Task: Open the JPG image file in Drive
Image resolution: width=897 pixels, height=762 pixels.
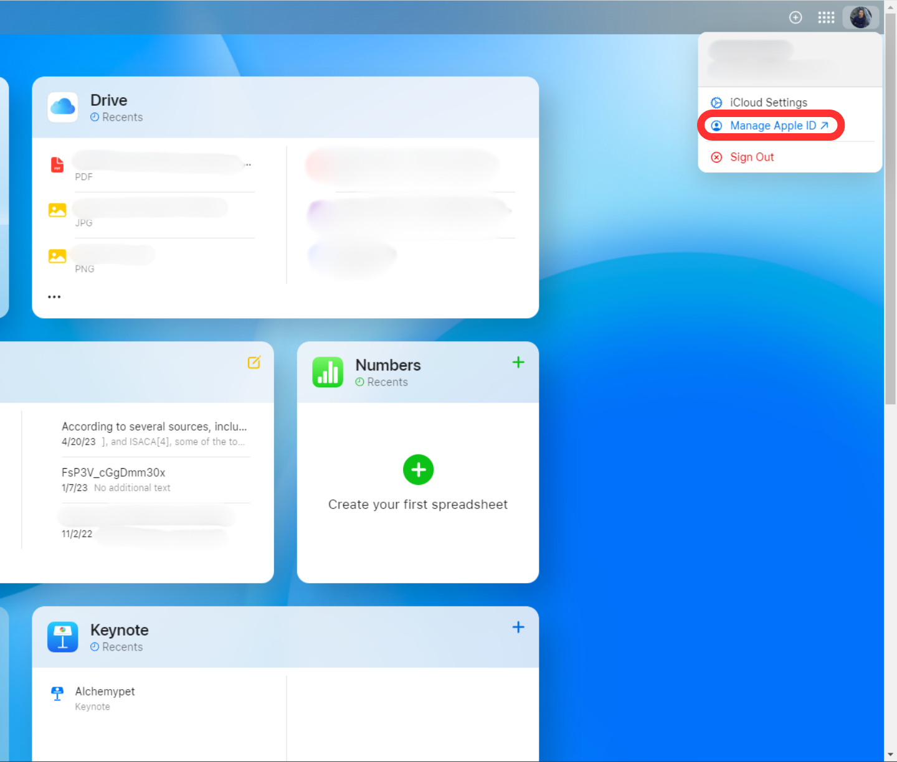Action: [x=152, y=215]
